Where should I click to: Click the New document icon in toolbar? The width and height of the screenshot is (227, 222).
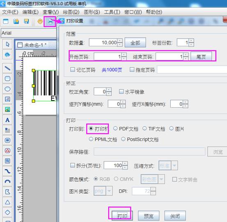pyautogui.click(x=6, y=21)
